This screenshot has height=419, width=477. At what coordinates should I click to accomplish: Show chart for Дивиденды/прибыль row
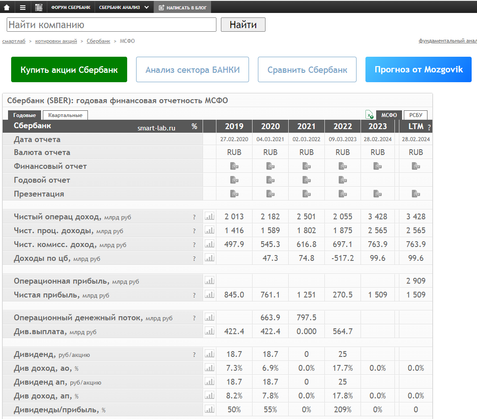210,409
